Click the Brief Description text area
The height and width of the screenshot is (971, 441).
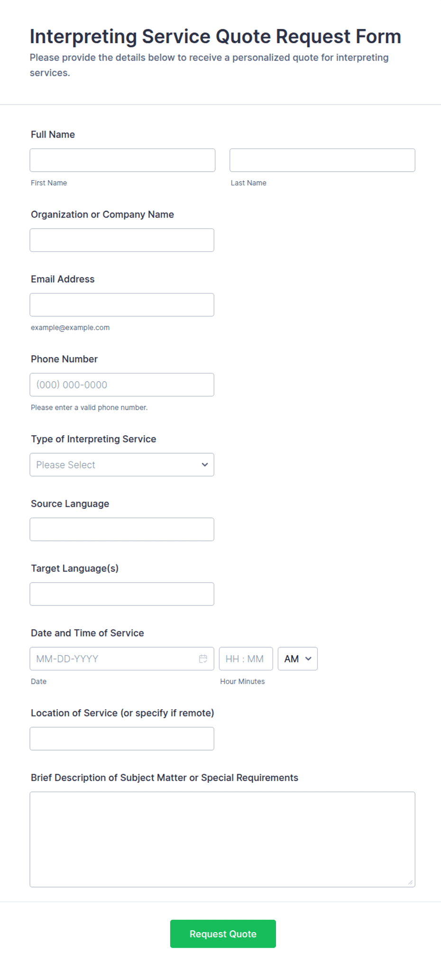[x=222, y=839]
